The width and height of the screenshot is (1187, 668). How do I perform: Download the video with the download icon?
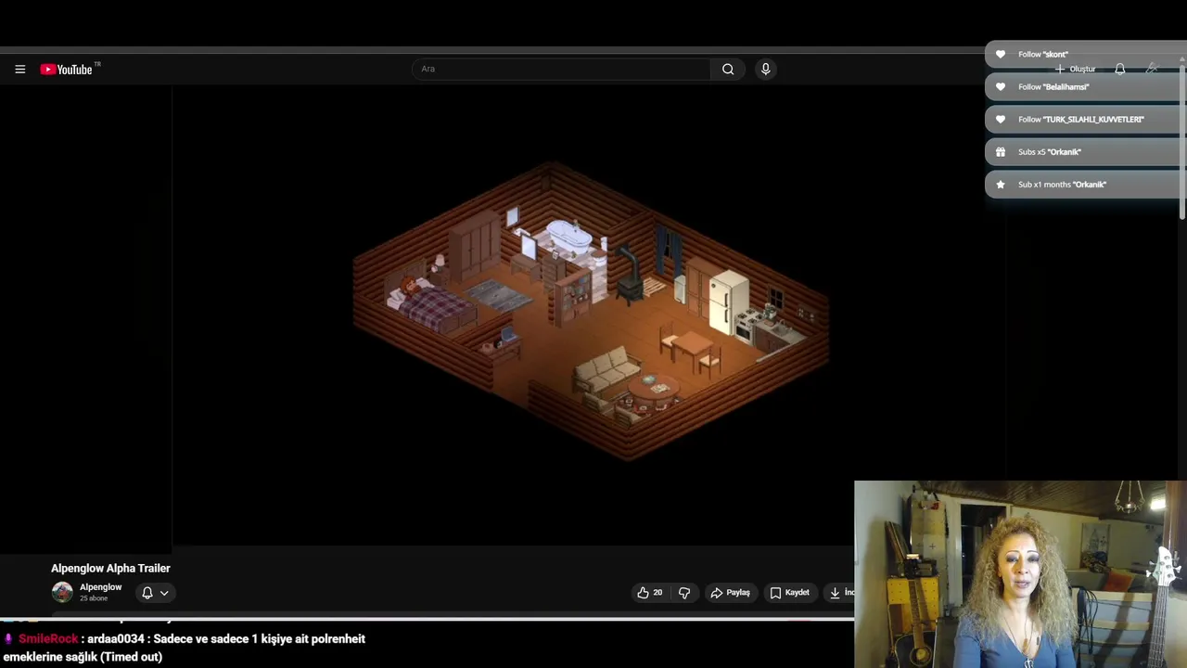coord(835,593)
